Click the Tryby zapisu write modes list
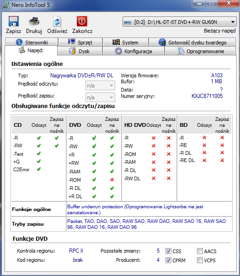Image resolution: width=240 pixels, height=276 pixels. [x=146, y=224]
